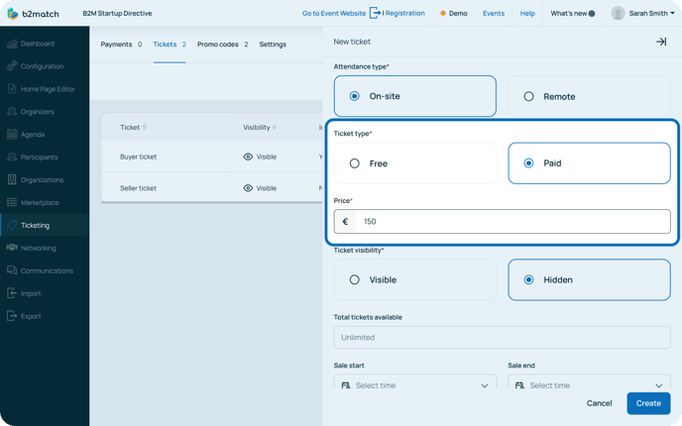Image resolution: width=682 pixels, height=426 pixels.
Task: Click the Sale start calendar icon
Action: [346, 385]
